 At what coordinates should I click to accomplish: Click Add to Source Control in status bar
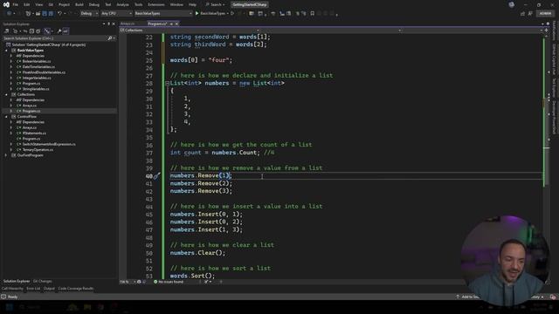coord(468,297)
